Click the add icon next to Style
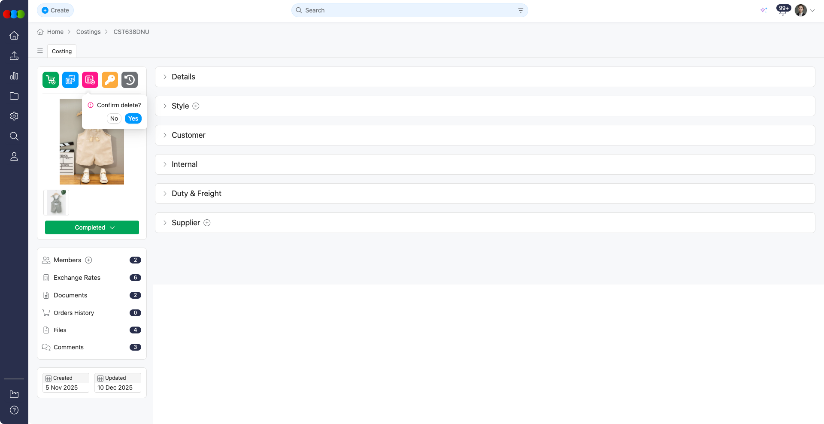The image size is (824, 424). pos(196,106)
